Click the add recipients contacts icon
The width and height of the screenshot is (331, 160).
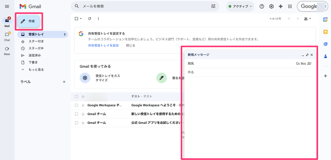click(309, 63)
